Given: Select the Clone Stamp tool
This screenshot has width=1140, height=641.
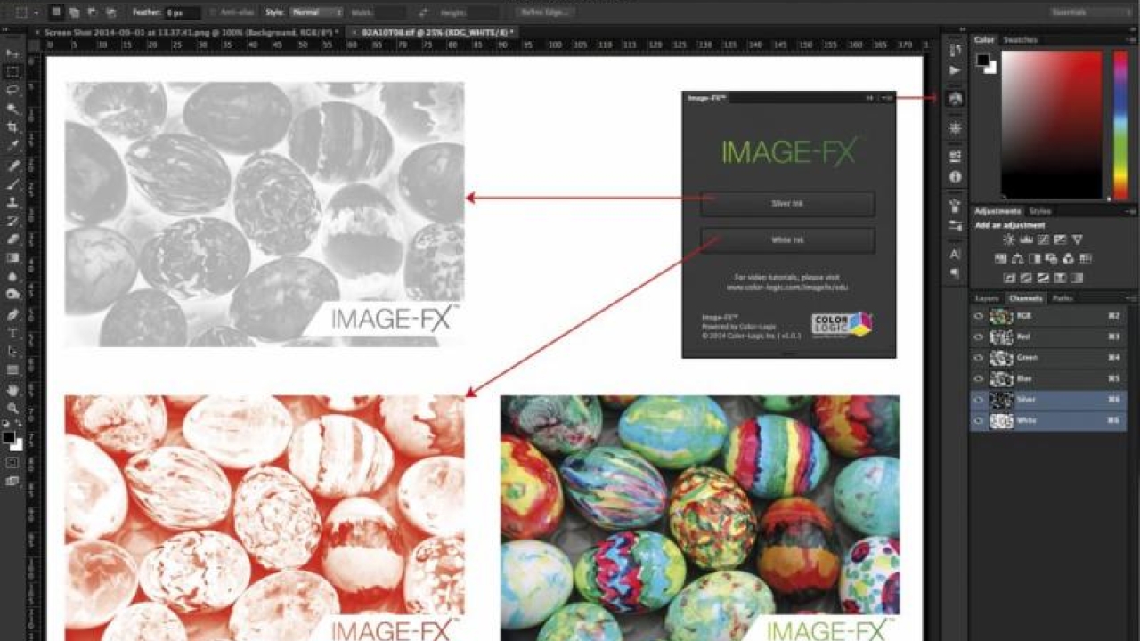Looking at the screenshot, I should [12, 203].
